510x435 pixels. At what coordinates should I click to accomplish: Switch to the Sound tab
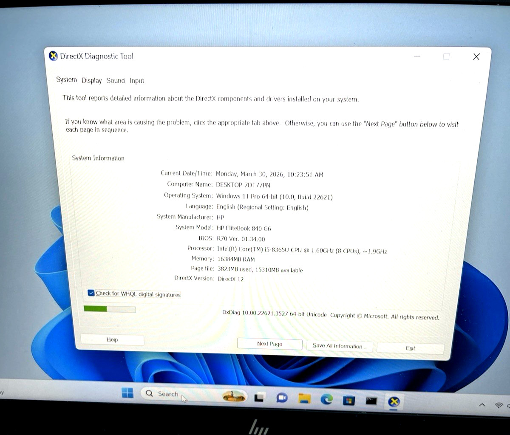click(x=116, y=80)
